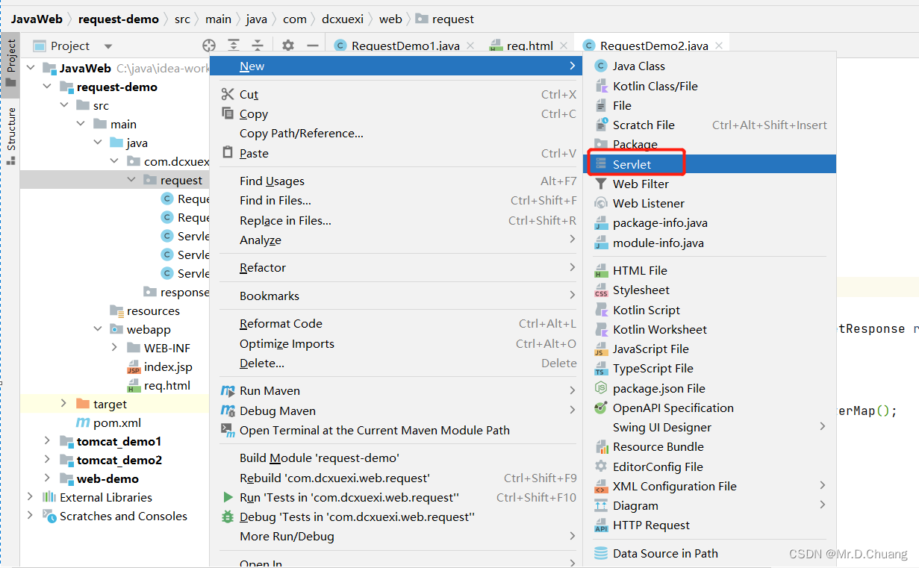Hide the Project tool window with minus icon

click(313, 46)
